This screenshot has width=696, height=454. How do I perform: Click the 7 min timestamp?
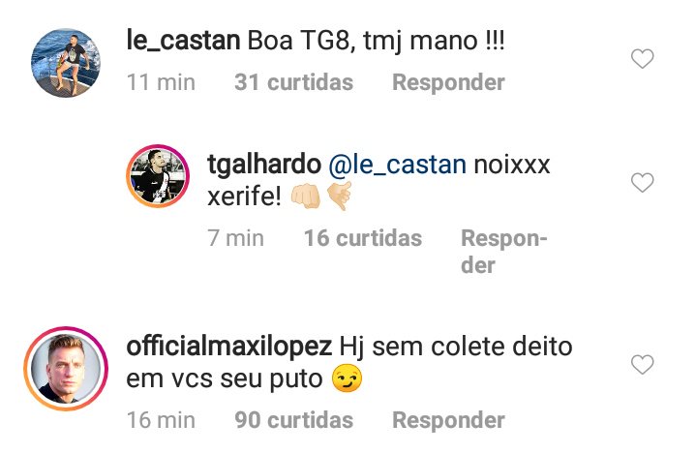point(235,238)
